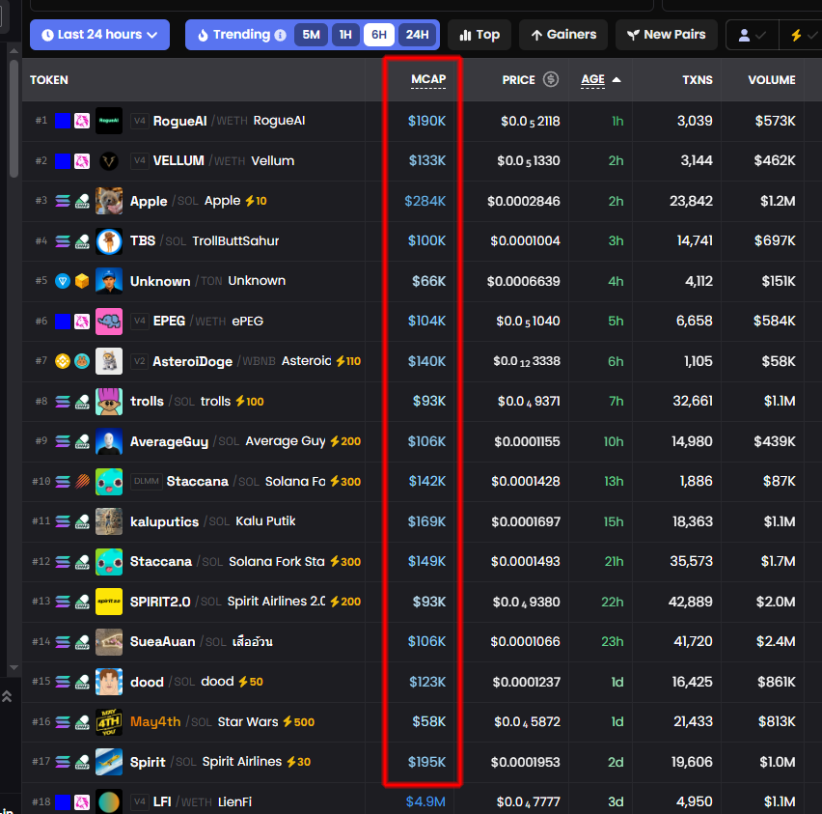Click the $4.9M market cap for LFI

[x=425, y=801]
